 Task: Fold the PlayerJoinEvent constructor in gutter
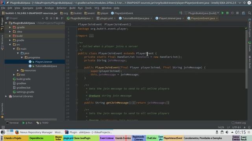(77, 67)
